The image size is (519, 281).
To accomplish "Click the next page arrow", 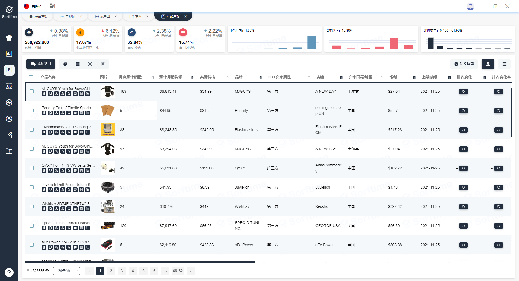I will (x=191, y=271).
